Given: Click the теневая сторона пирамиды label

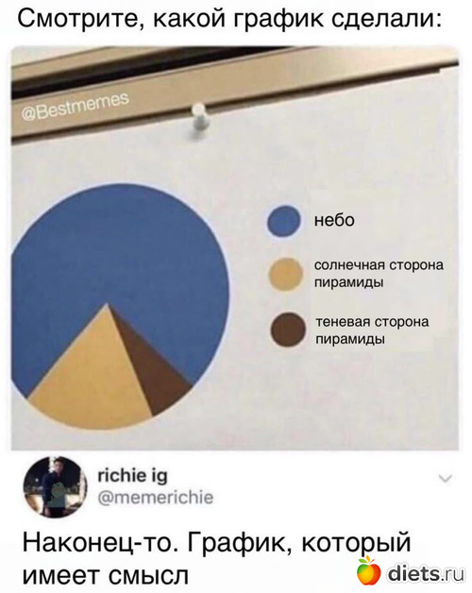Looking at the screenshot, I should click(x=373, y=330).
